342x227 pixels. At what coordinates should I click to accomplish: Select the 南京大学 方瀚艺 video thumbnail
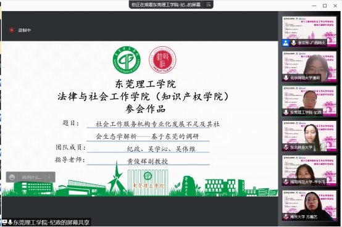pos(309,205)
